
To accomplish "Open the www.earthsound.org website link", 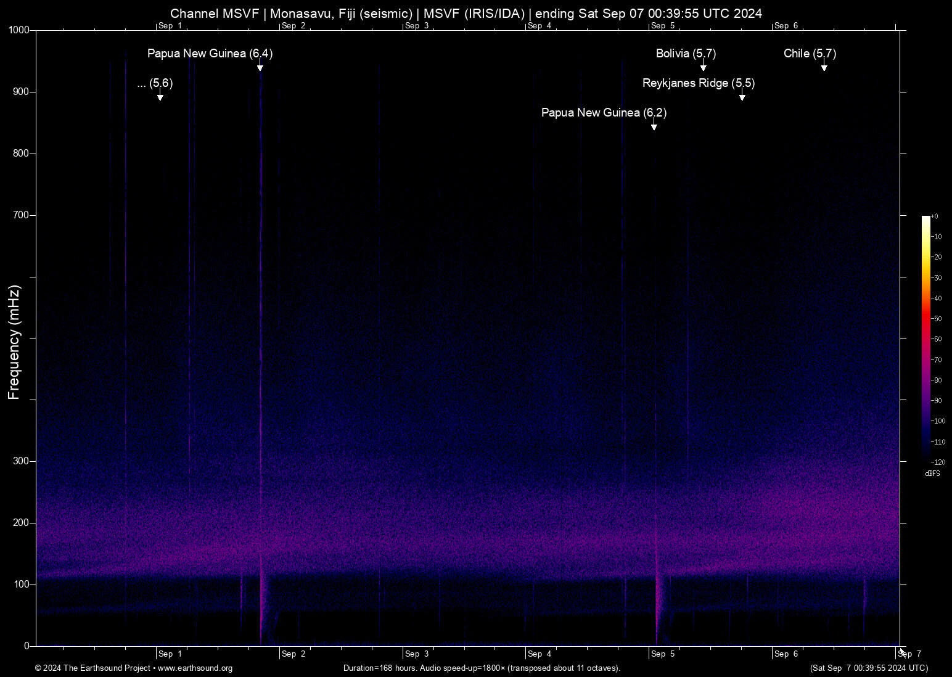I will tap(196, 668).
